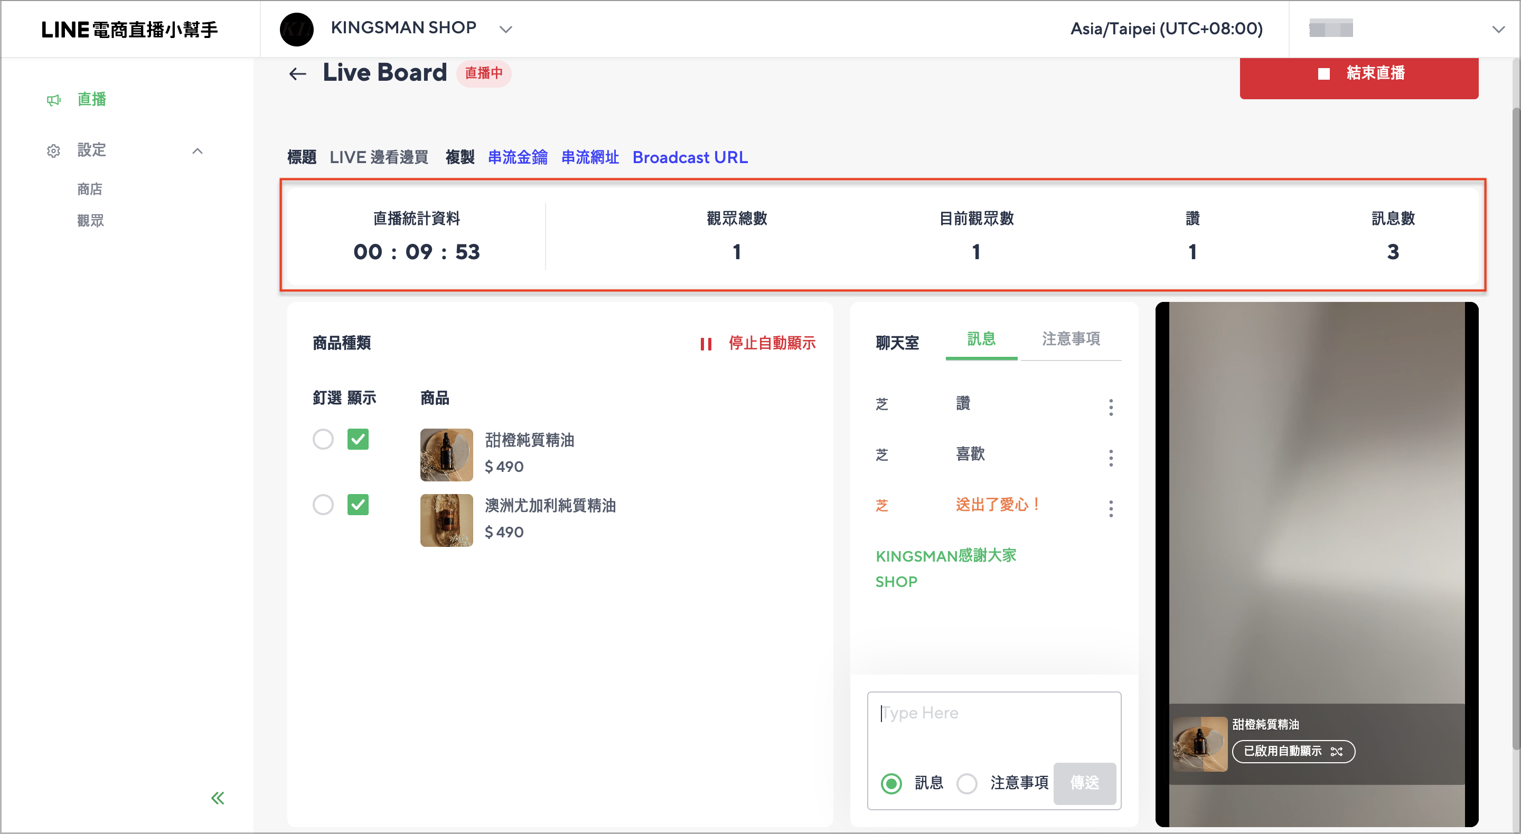
Task: Open options menu for the 讚 chat message
Action: click(x=1111, y=407)
